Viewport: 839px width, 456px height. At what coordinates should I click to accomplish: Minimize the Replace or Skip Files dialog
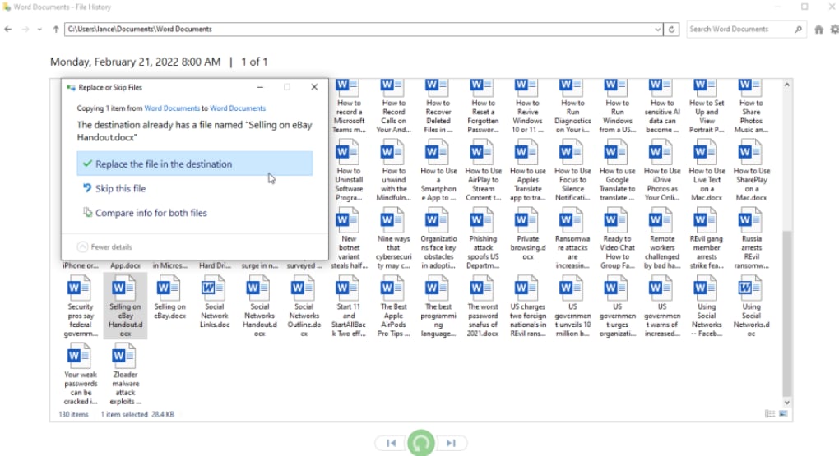pyautogui.click(x=260, y=87)
